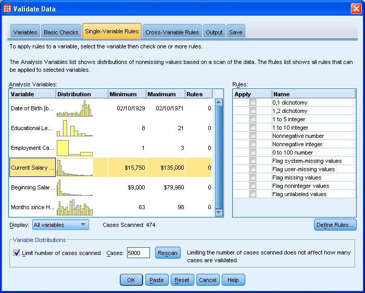Select the Beginning Salary variable row

point(32,187)
